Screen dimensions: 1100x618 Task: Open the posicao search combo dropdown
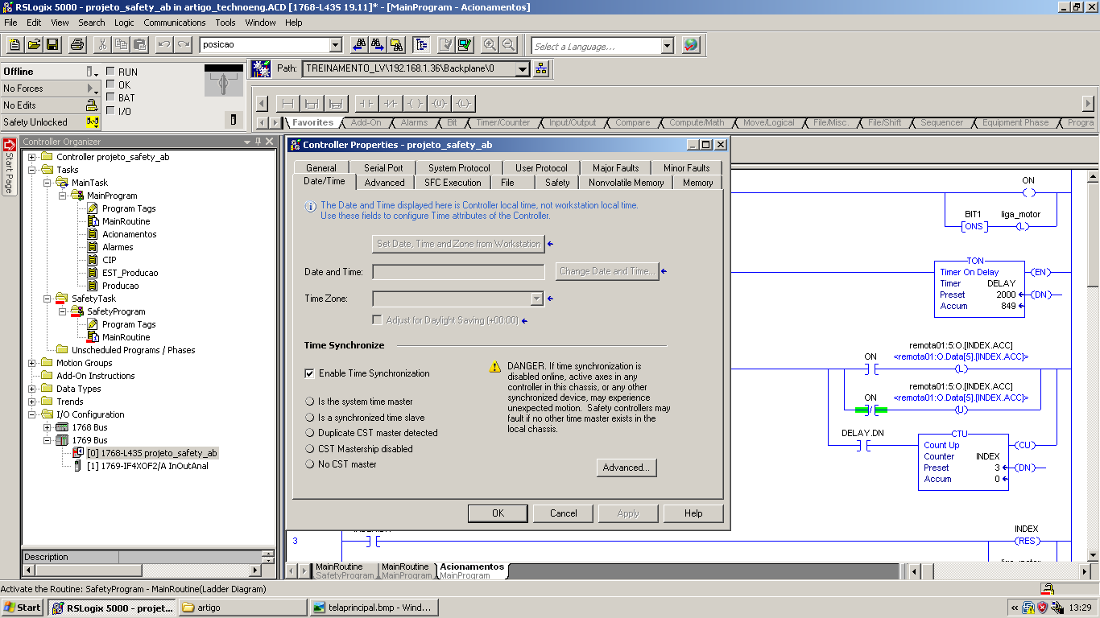pyautogui.click(x=336, y=45)
